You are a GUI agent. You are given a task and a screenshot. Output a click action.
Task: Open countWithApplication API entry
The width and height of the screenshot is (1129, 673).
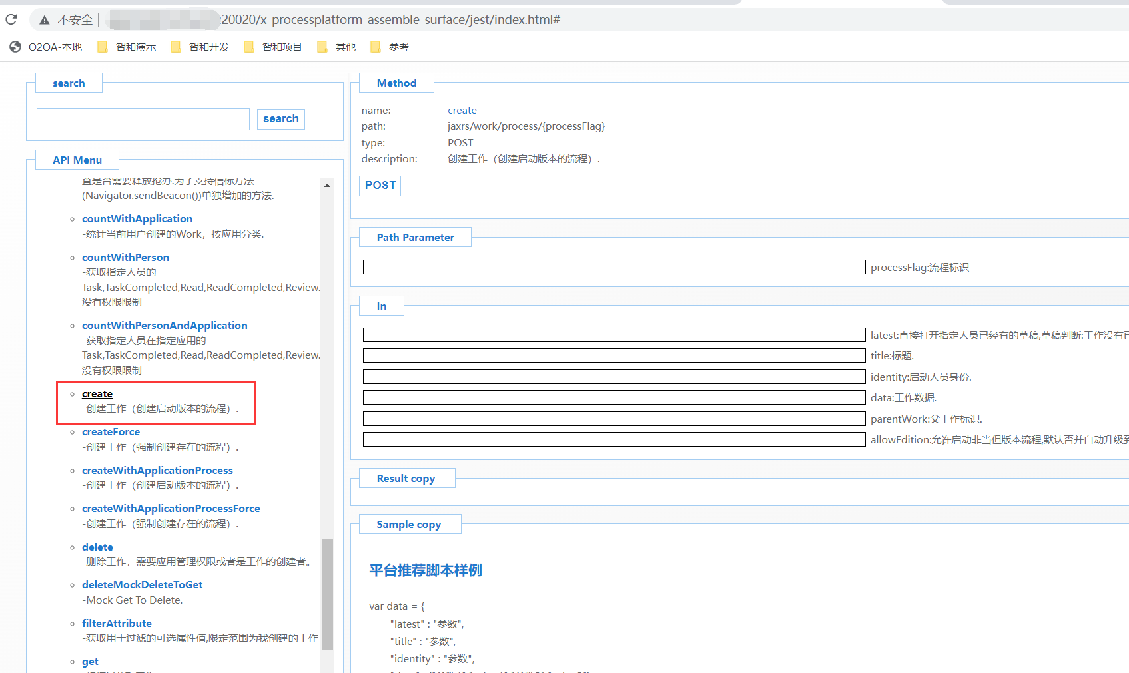(x=137, y=219)
